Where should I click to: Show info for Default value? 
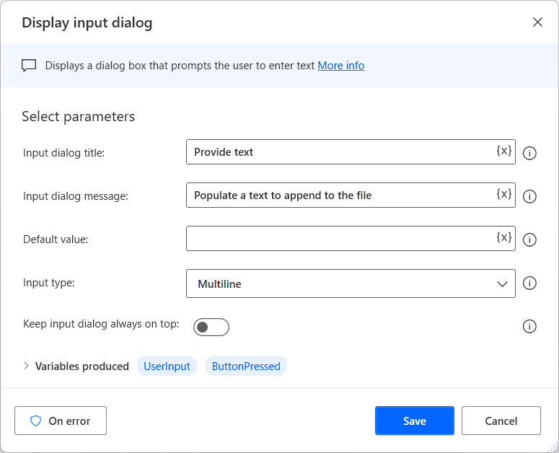point(529,239)
